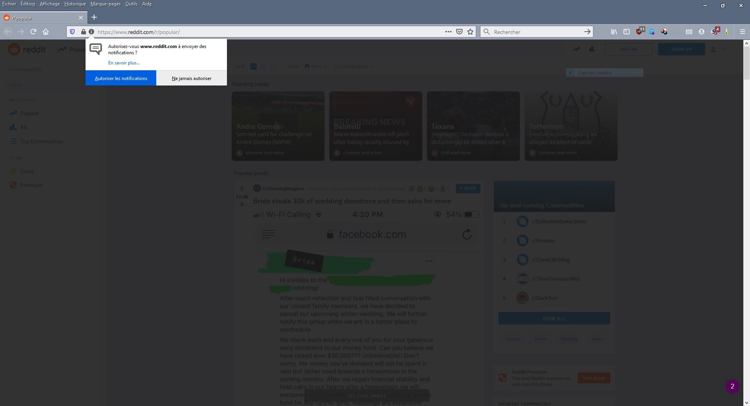Click the Reddit logo home icon
Image resolution: width=750 pixels, height=406 pixels.
14,49
